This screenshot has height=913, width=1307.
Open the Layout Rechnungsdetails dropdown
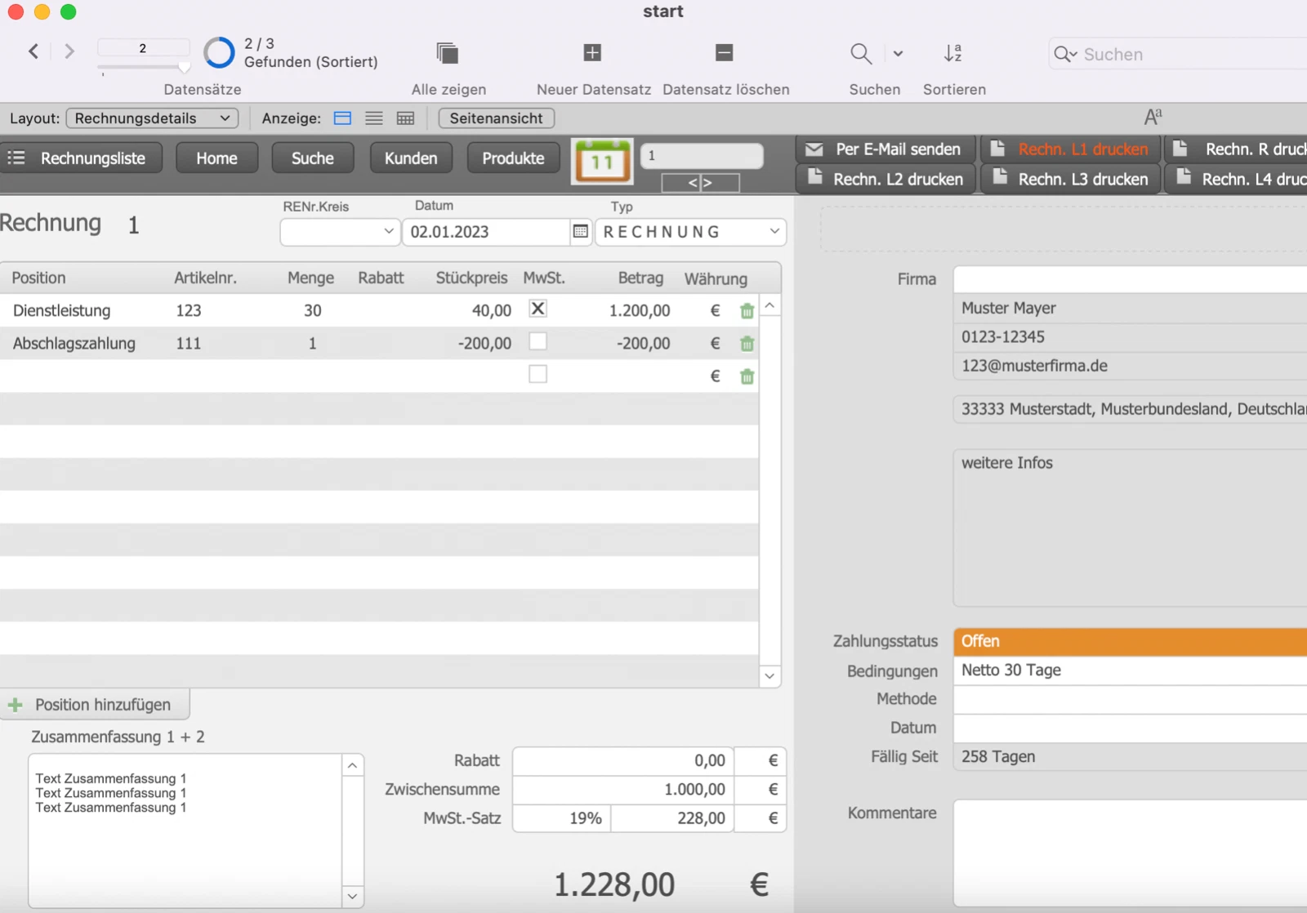pos(152,118)
